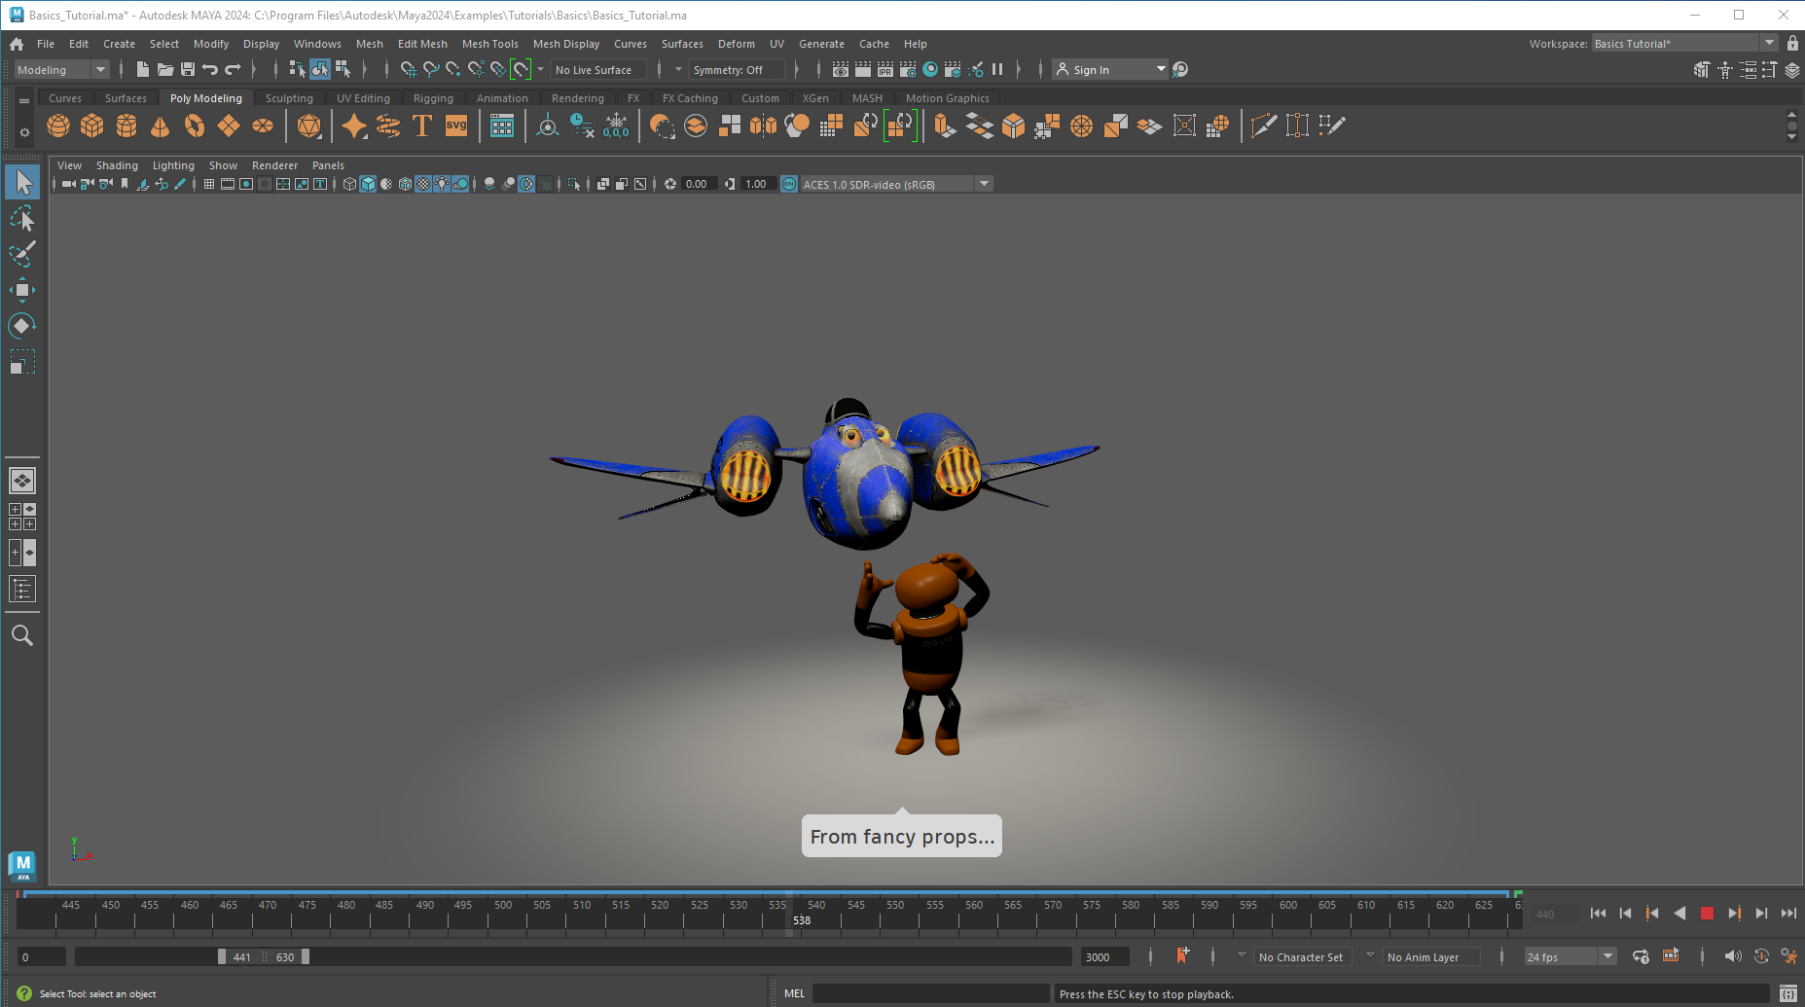This screenshot has height=1007, width=1805.
Task: Open the Content Browser shelf icon
Action: 502,126
